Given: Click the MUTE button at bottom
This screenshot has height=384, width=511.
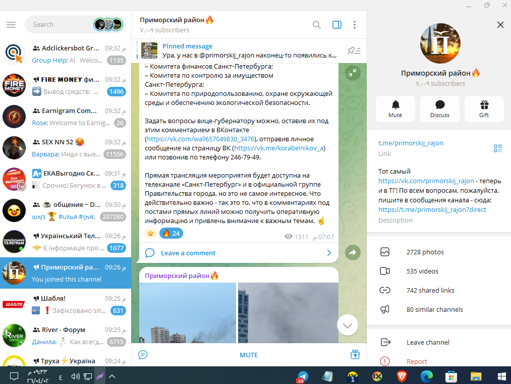Looking at the screenshot, I should (x=249, y=355).
